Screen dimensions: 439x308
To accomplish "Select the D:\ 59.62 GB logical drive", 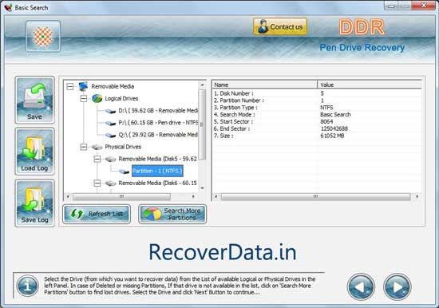I will click(158, 111).
